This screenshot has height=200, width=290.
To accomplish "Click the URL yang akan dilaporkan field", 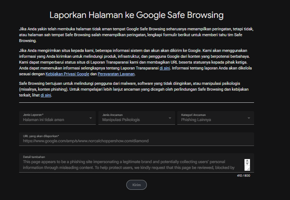I will click(x=137, y=139).
